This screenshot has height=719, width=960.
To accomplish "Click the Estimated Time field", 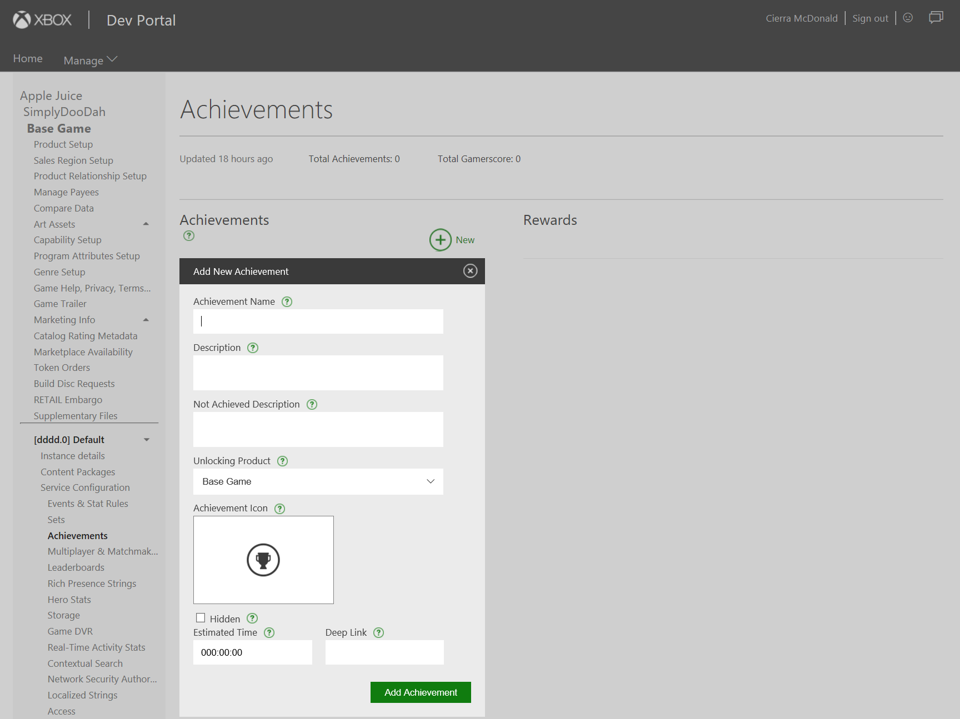I will (253, 652).
